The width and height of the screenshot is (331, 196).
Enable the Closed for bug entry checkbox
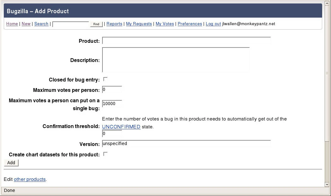click(105, 79)
